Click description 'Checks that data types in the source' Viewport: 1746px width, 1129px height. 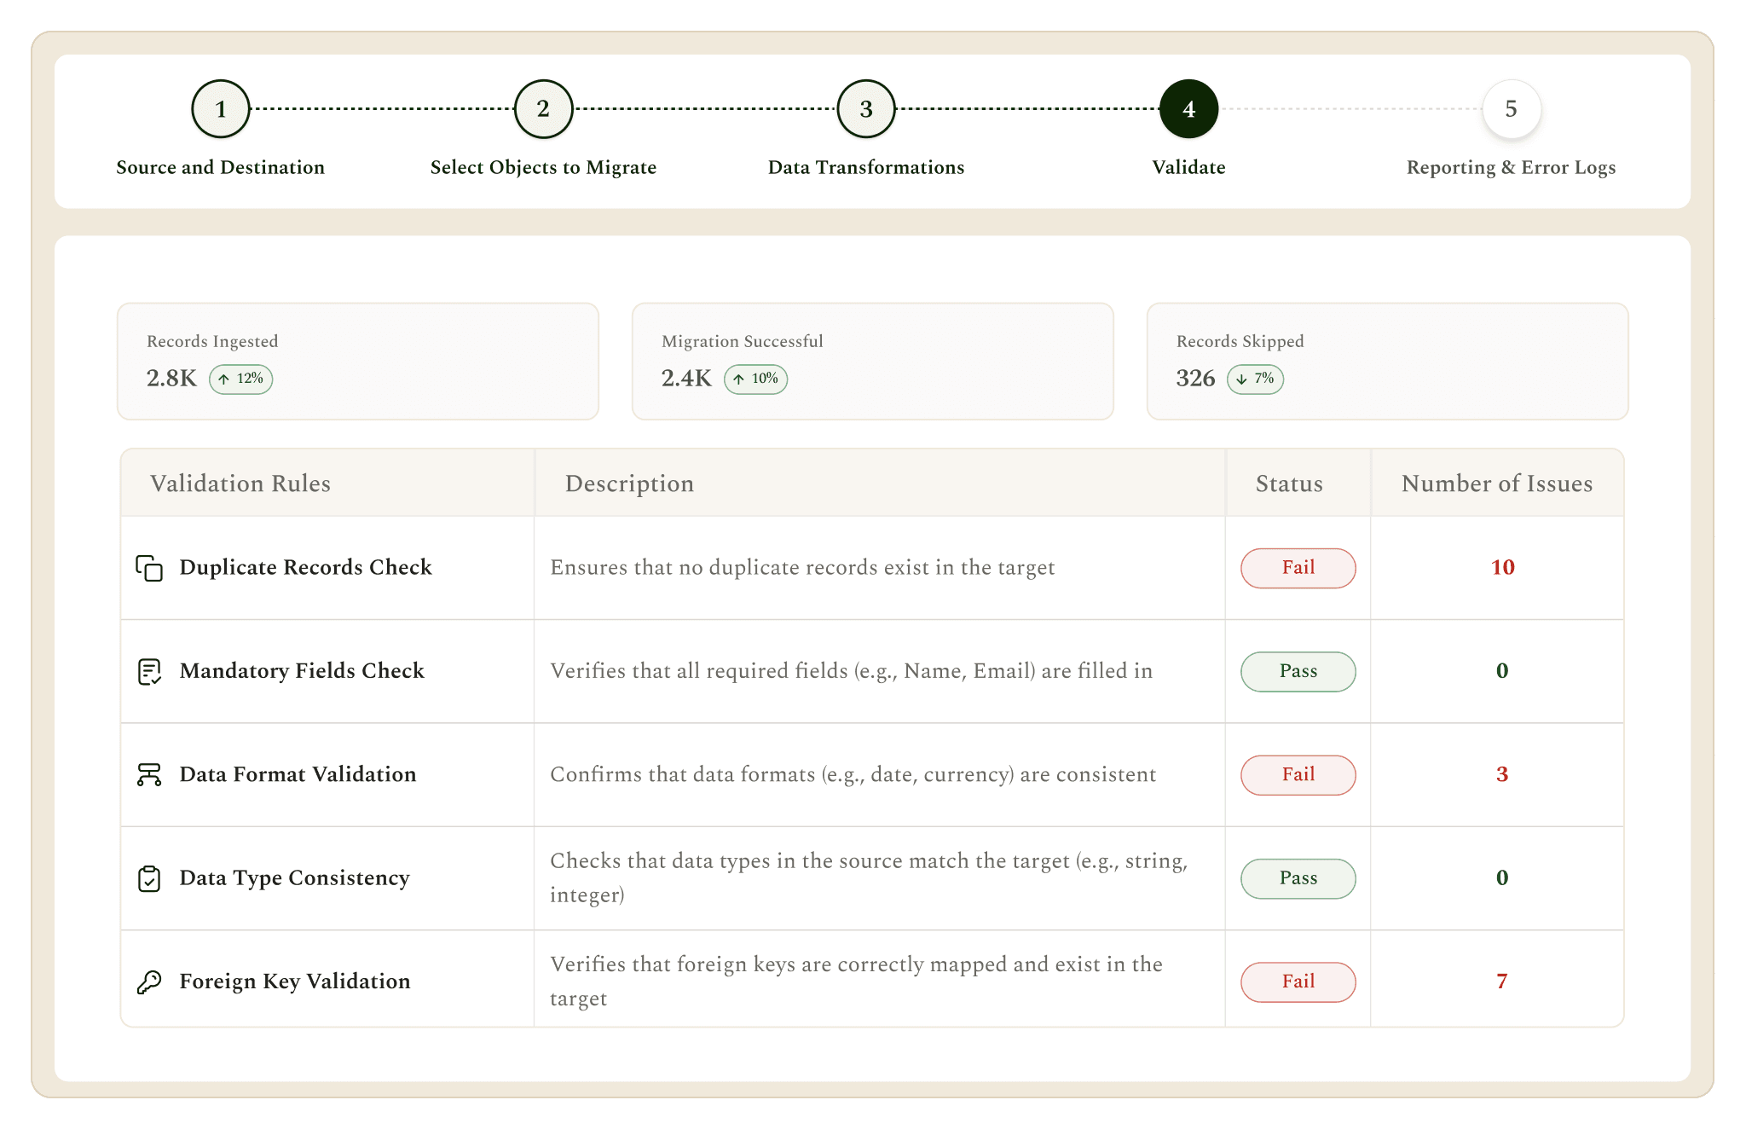click(869, 878)
